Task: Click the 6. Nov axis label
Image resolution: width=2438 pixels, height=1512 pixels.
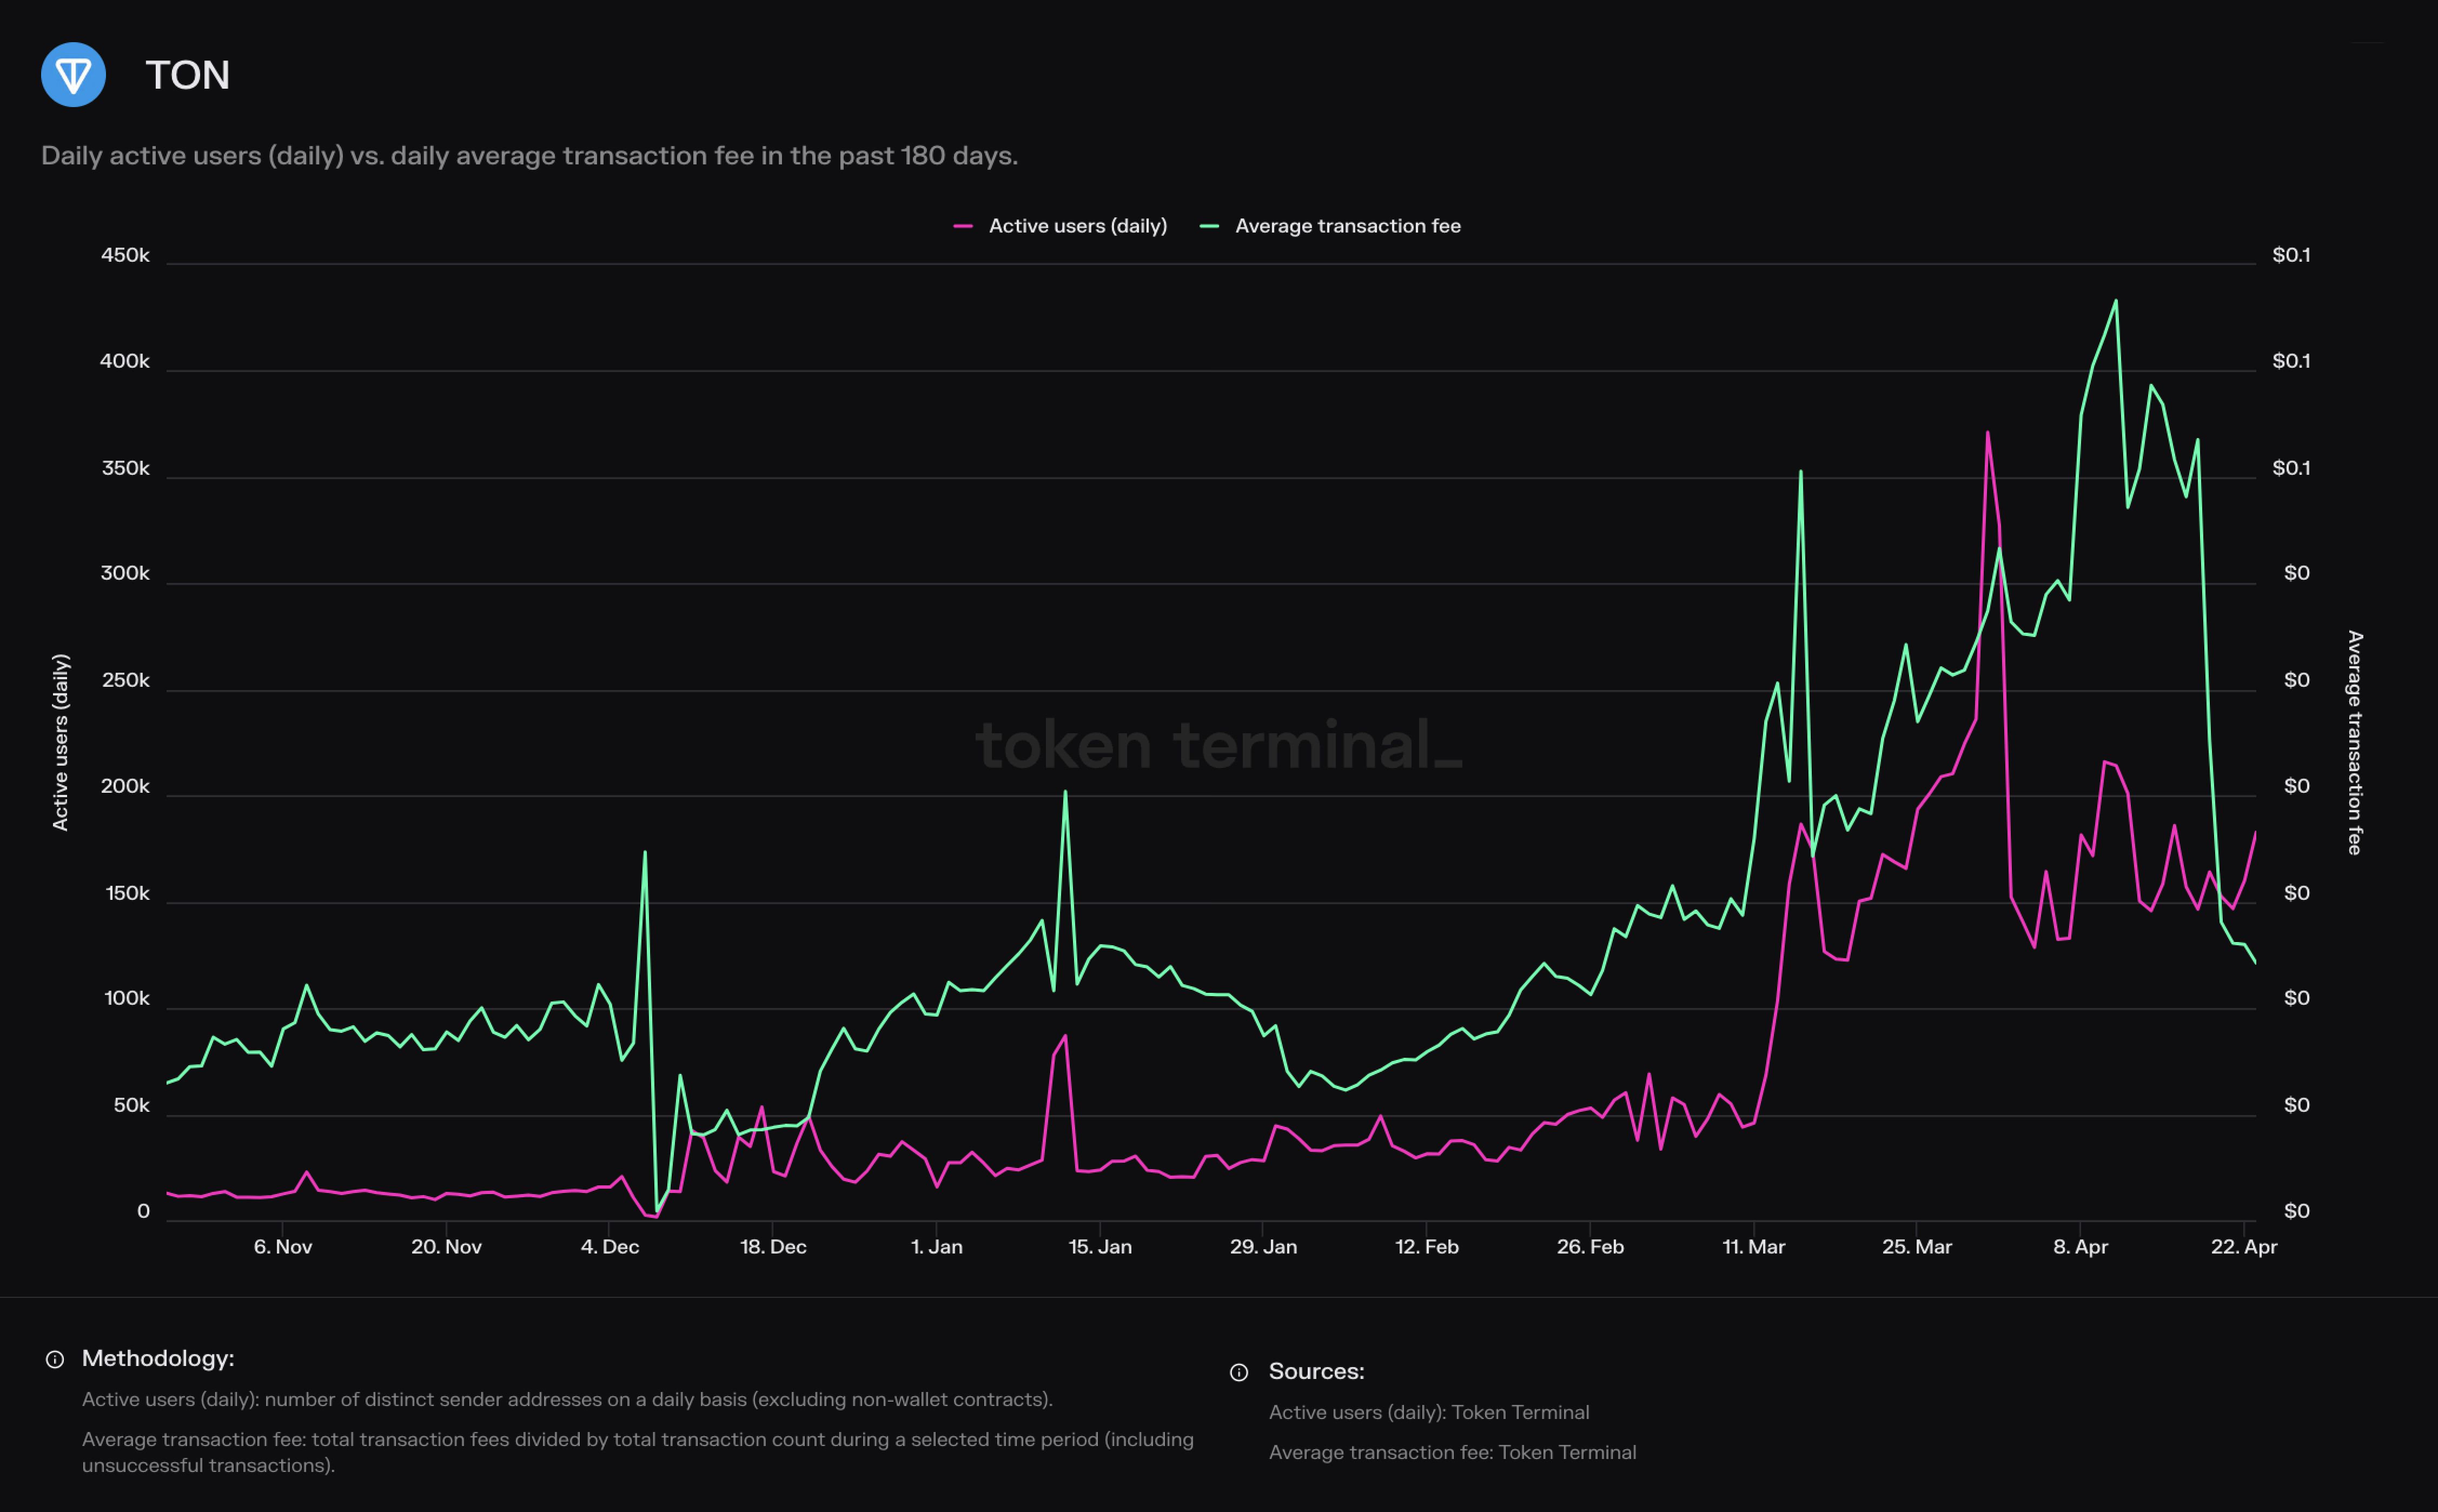Action: click(282, 1247)
